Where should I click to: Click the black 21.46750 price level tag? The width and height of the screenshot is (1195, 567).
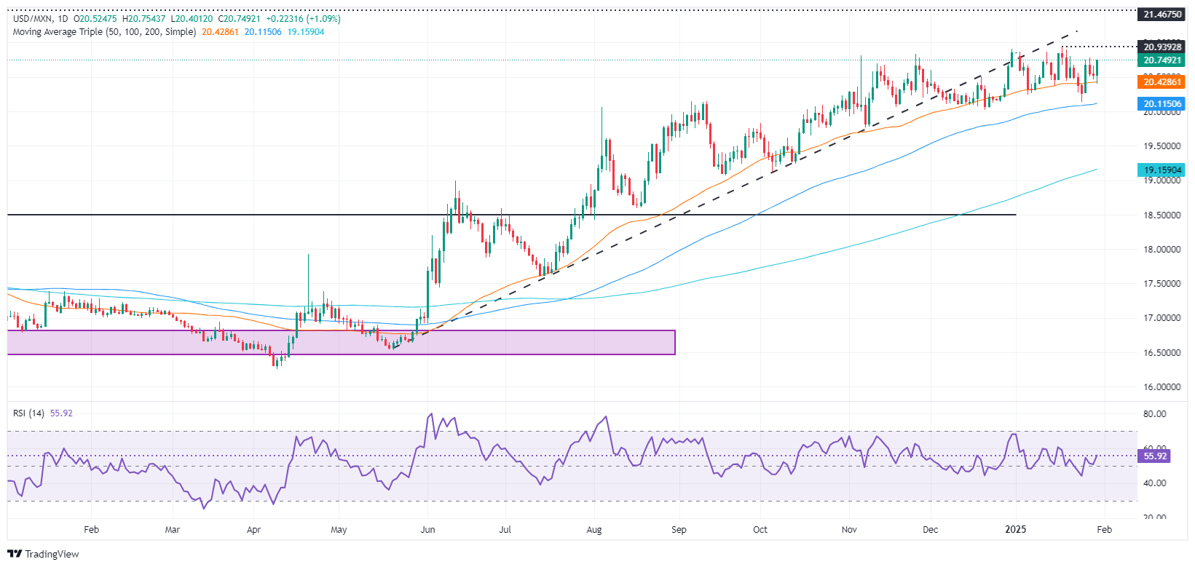pyautogui.click(x=1162, y=15)
